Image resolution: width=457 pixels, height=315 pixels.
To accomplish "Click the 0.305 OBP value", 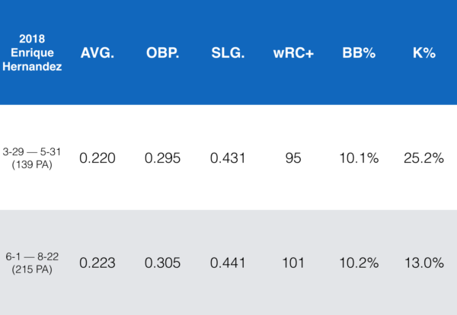I will point(162,263).
